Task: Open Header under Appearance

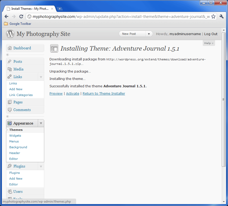Action: pos(15,153)
